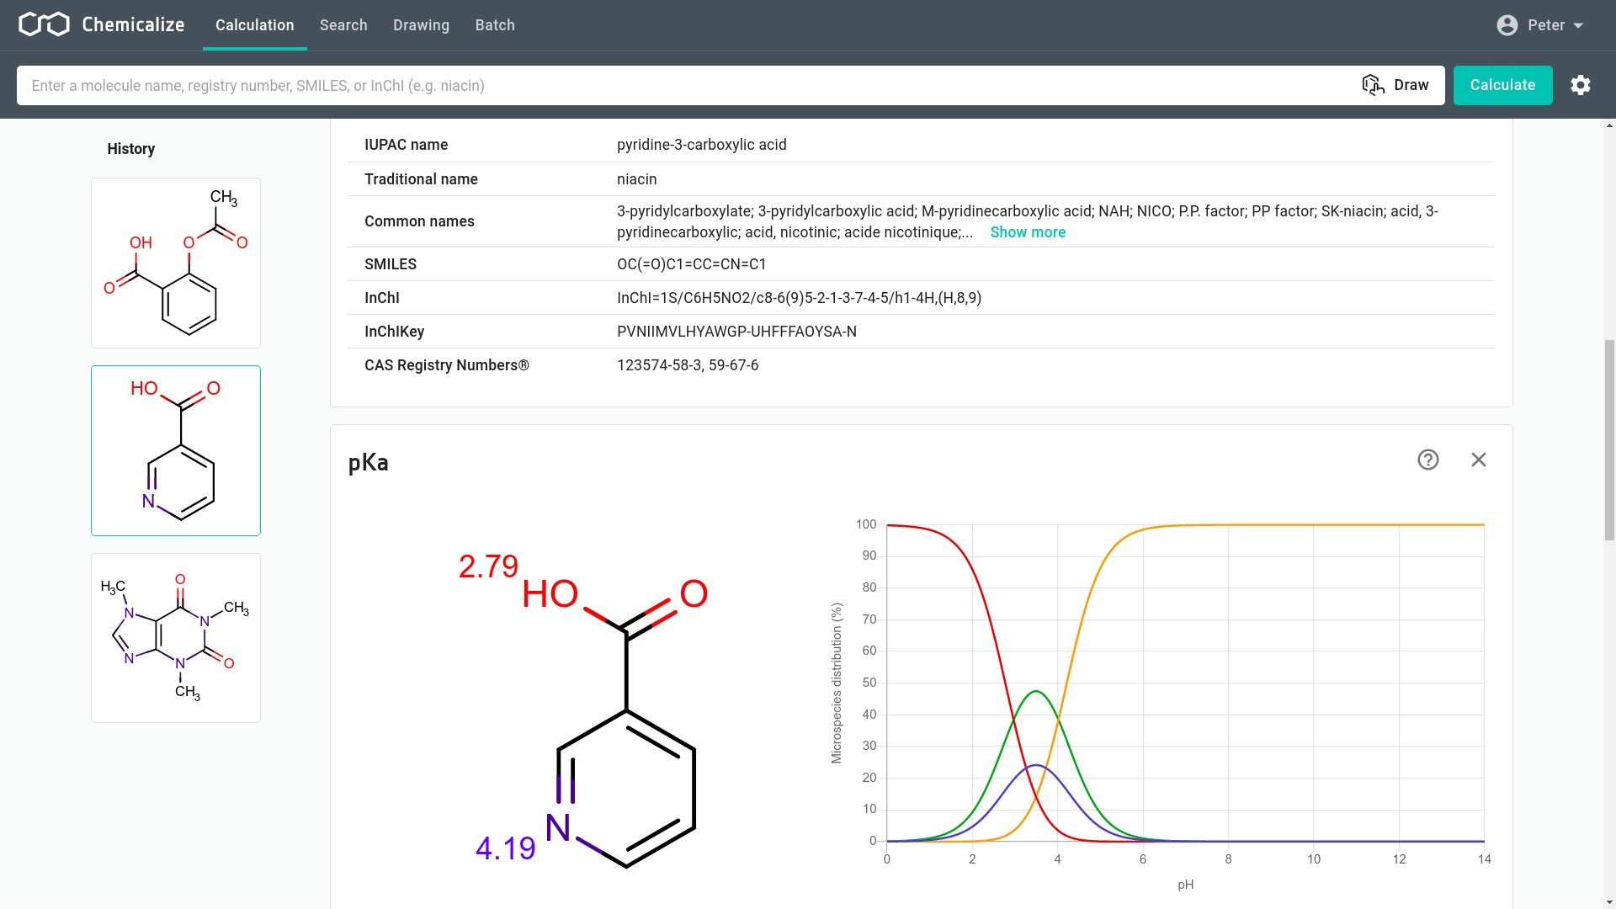The height and width of the screenshot is (909, 1616).
Task: Click the molecule search input field
Action: tap(589, 85)
